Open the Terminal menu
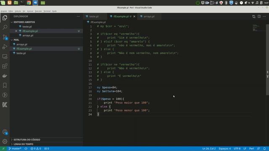Image resolution: width=269 pixels, height=151 pixels. pyautogui.click(x=47, y=11)
